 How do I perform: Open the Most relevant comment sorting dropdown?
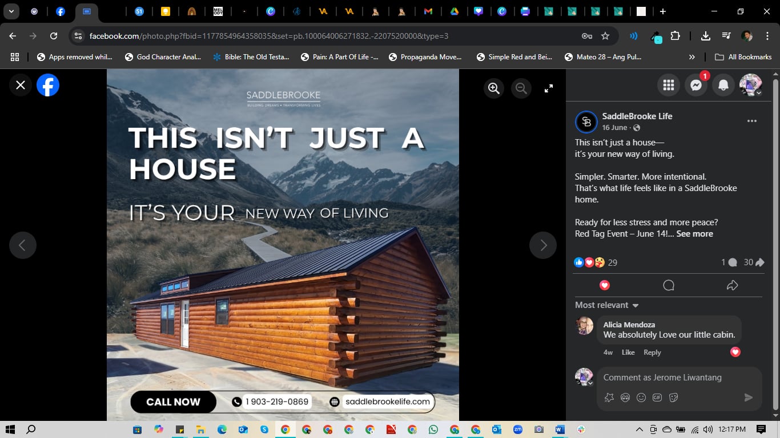click(607, 305)
